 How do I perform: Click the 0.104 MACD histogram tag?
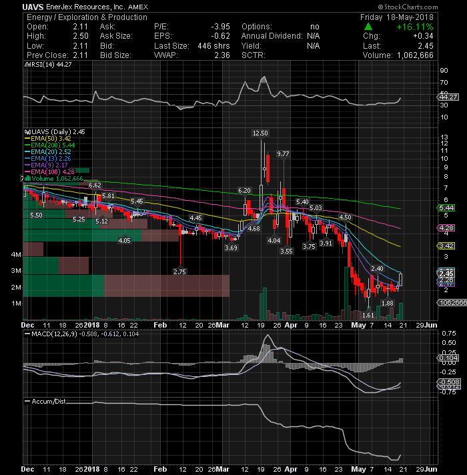pos(448,358)
